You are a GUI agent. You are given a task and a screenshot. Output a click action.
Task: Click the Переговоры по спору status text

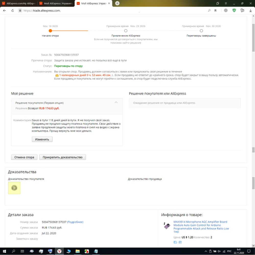pyautogui.click(x=68, y=66)
